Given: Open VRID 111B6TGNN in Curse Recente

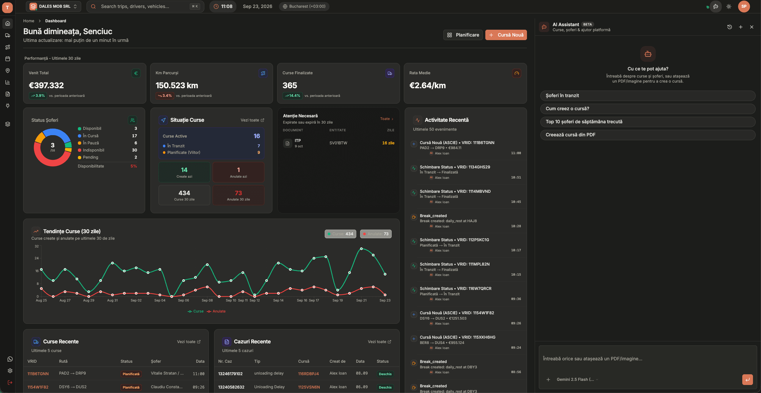Looking at the screenshot, I should (x=38, y=374).
